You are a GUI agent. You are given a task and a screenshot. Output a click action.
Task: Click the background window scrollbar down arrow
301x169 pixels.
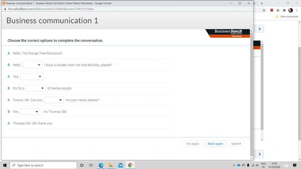click(x=299, y=160)
